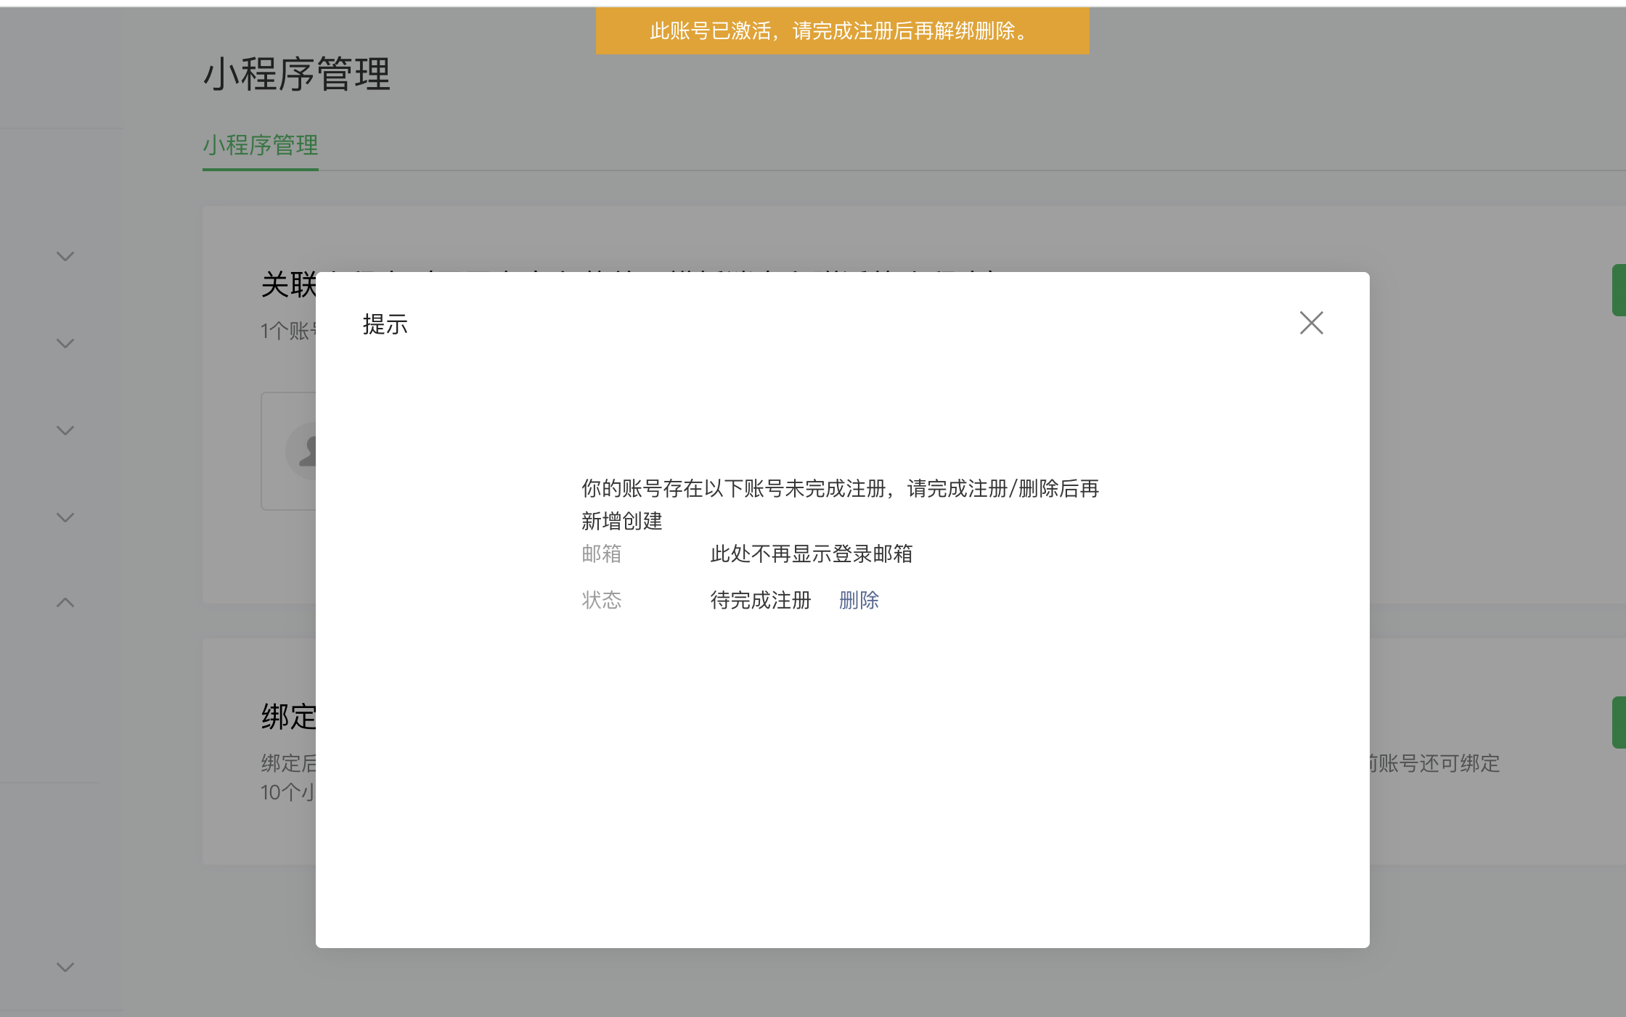Click the 此处不再显示登录邮箱 text

click(811, 554)
